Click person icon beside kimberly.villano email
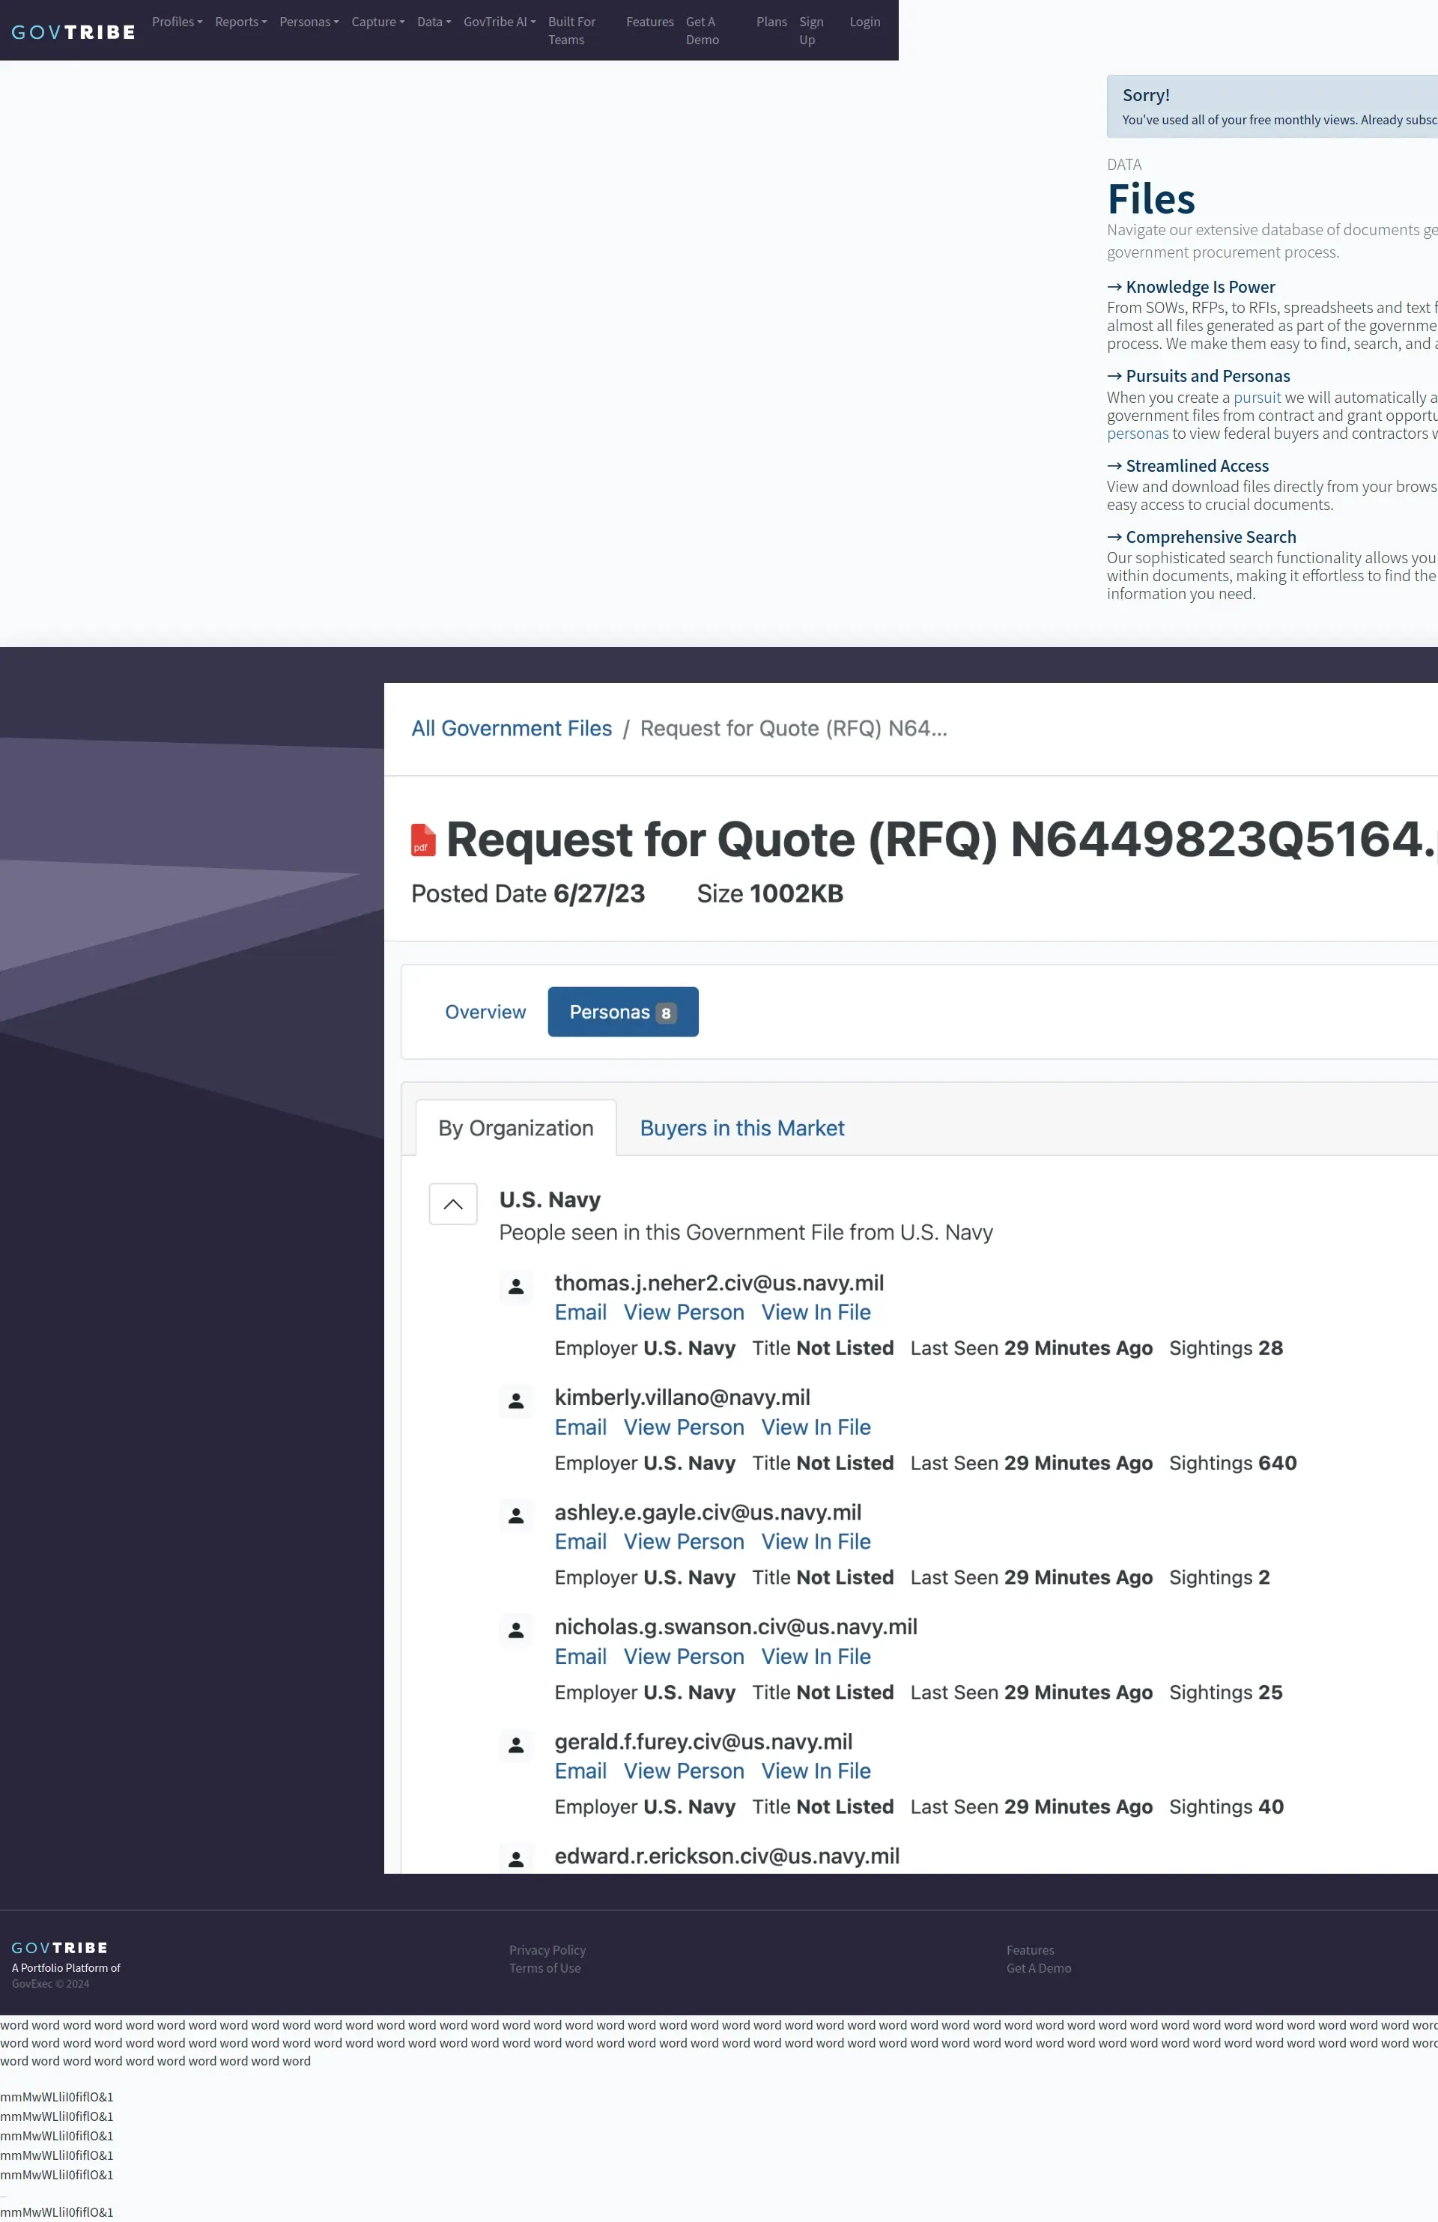The image size is (1438, 2222). 515,1400
